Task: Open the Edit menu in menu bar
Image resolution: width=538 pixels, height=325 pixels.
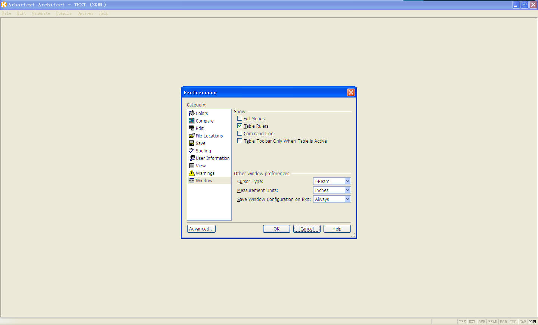Action: pos(21,13)
